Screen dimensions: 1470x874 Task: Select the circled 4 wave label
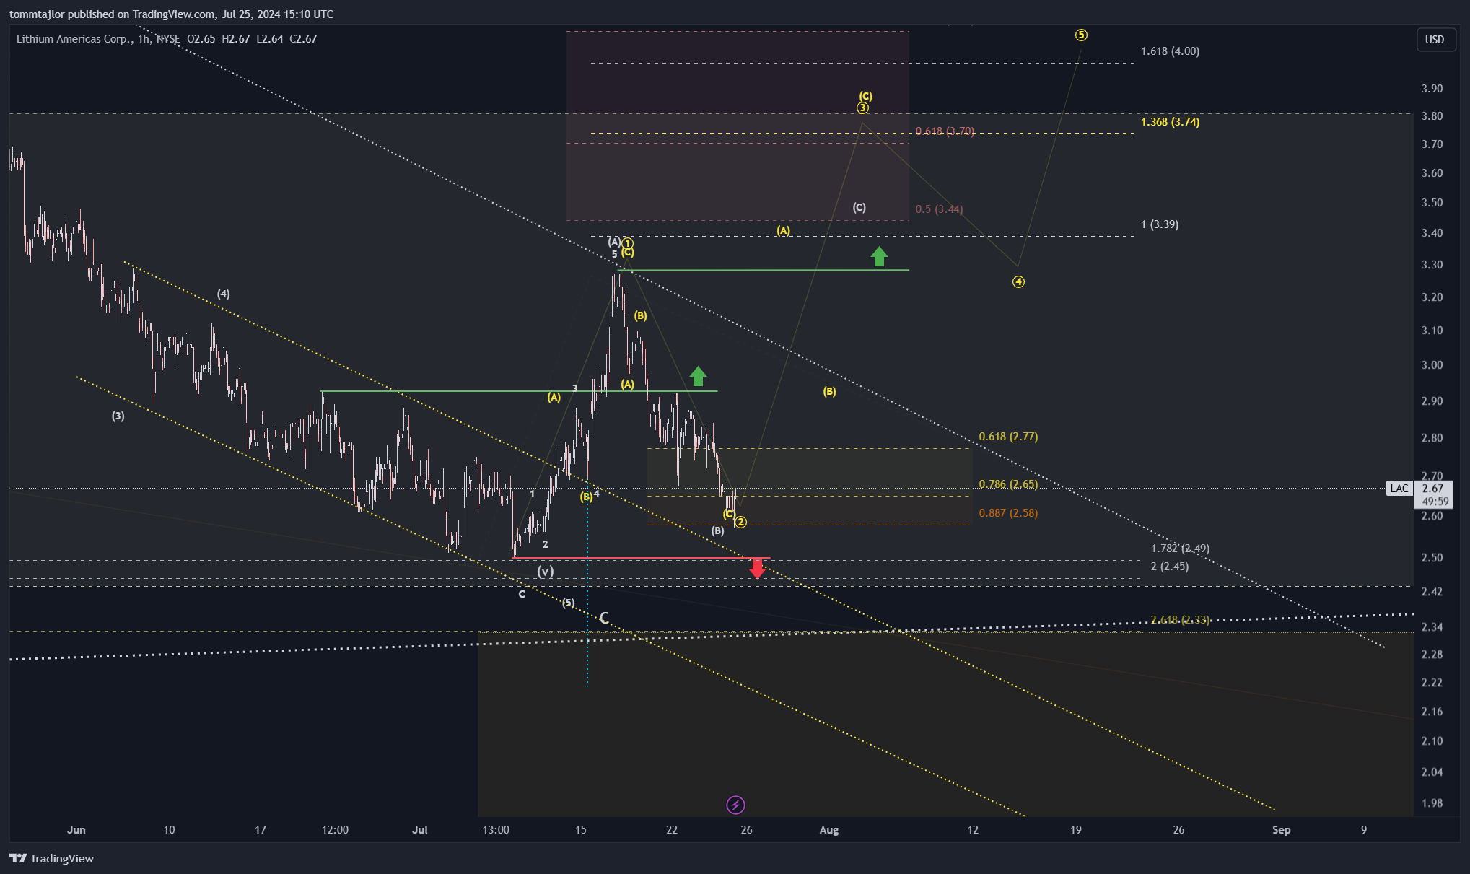pos(1018,281)
